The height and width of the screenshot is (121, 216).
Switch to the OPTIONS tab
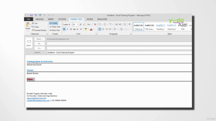click(62, 19)
